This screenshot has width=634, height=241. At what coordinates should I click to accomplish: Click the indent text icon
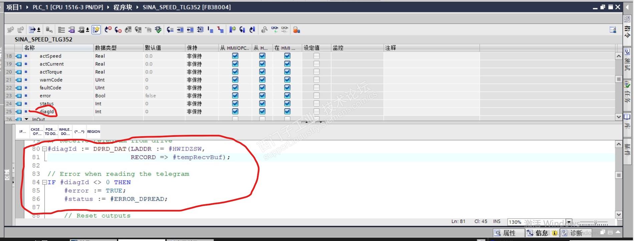[180, 30]
